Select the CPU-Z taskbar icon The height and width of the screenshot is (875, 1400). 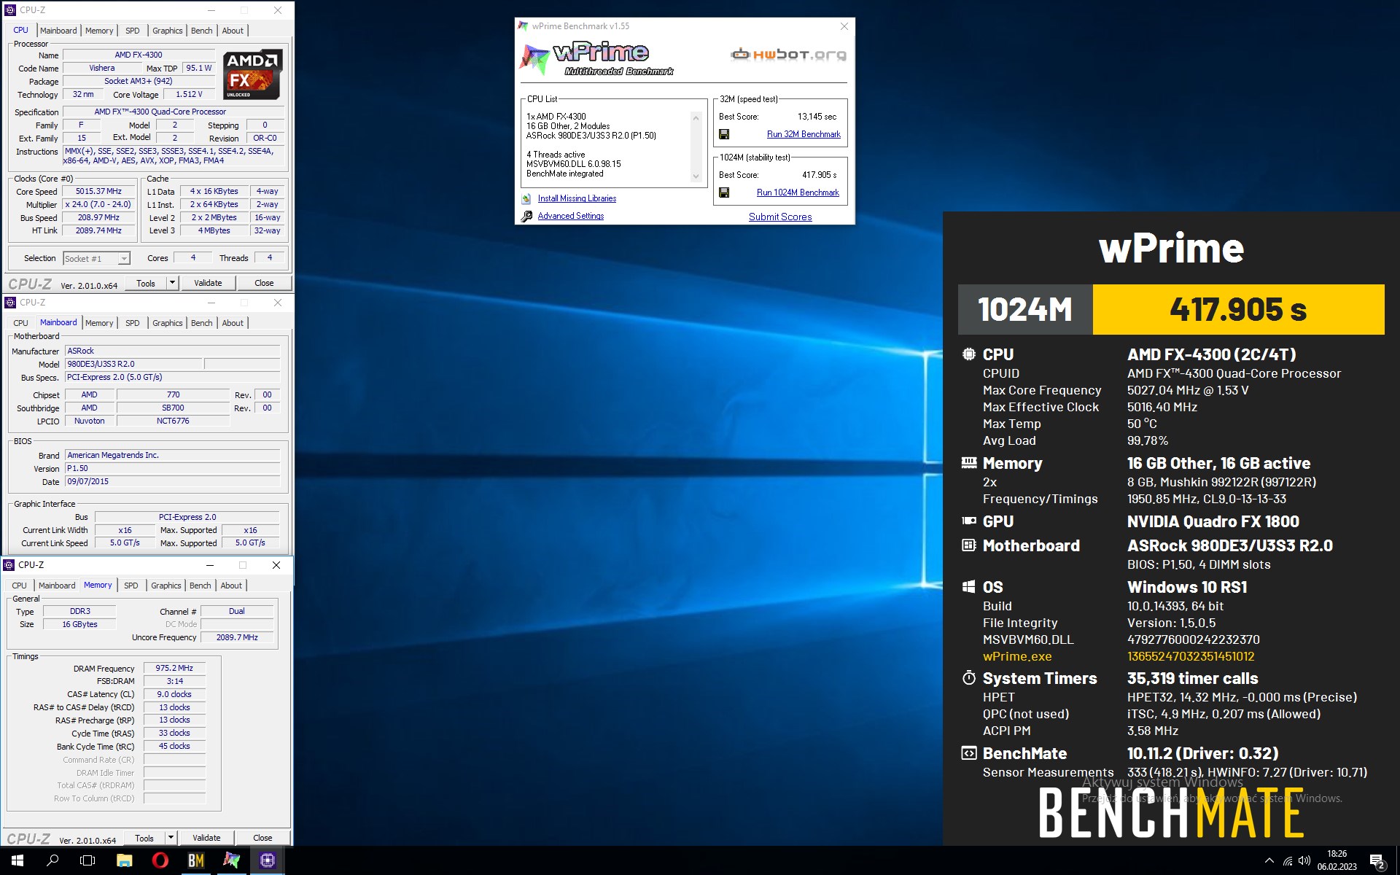[x=268, y=860]
